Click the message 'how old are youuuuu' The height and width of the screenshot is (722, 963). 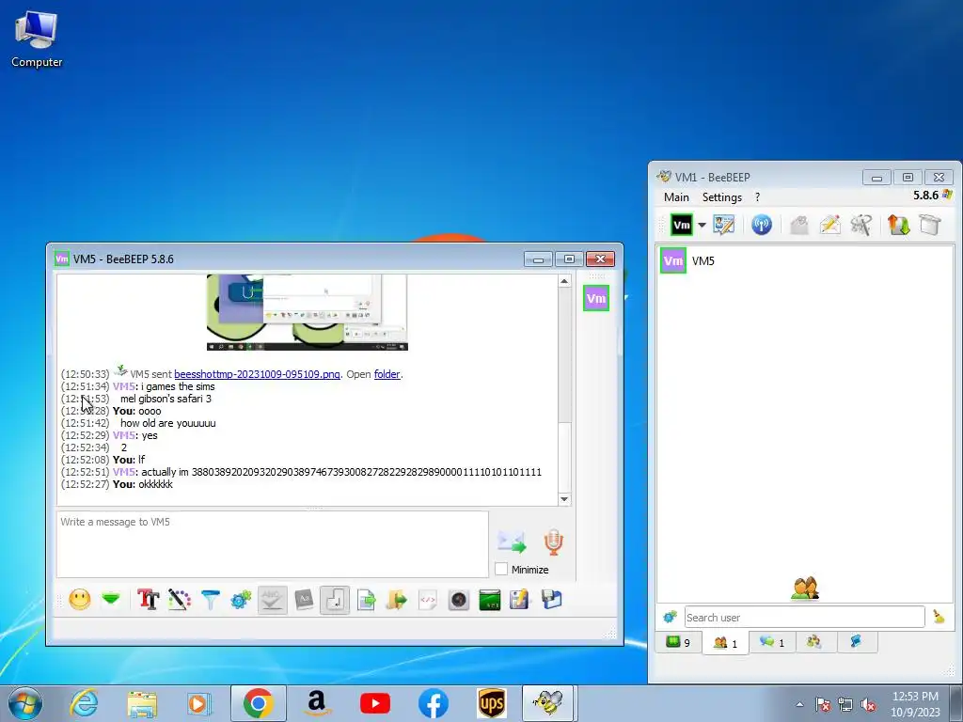[167, 423]
